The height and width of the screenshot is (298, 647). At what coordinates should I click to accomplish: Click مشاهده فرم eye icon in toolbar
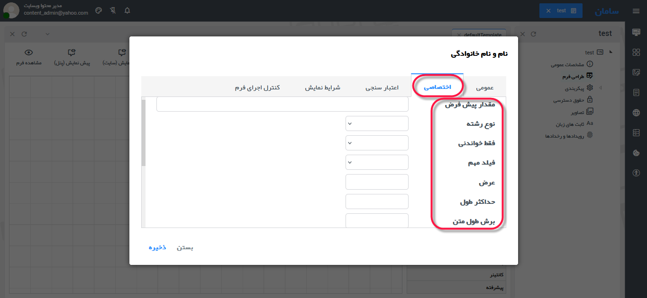(29, 53)
